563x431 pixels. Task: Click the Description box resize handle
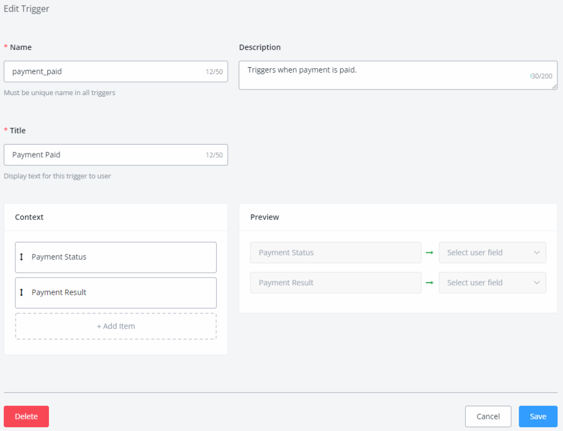(x=555, y=86)
